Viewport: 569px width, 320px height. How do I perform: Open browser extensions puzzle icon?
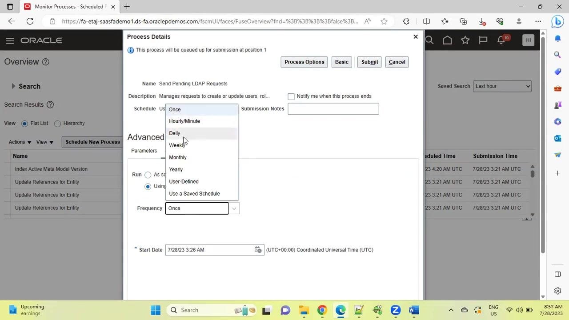(406, 21)
